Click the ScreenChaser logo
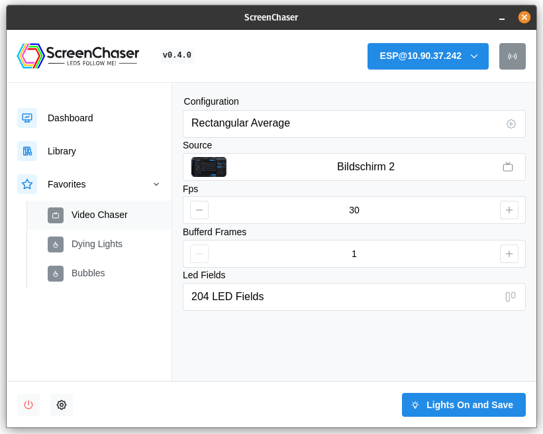The image size is (543, 434). 78,56
